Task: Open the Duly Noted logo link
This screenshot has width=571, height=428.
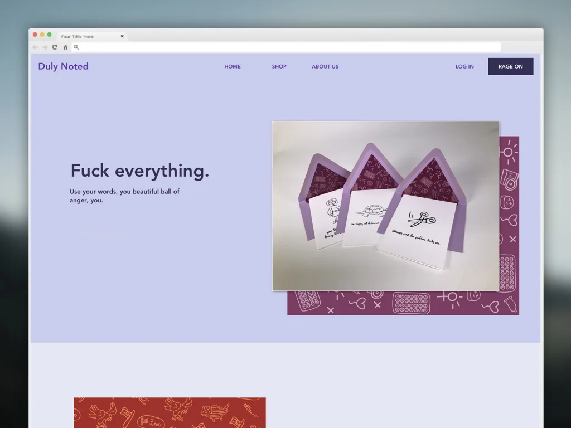Action: click(64, 66)
